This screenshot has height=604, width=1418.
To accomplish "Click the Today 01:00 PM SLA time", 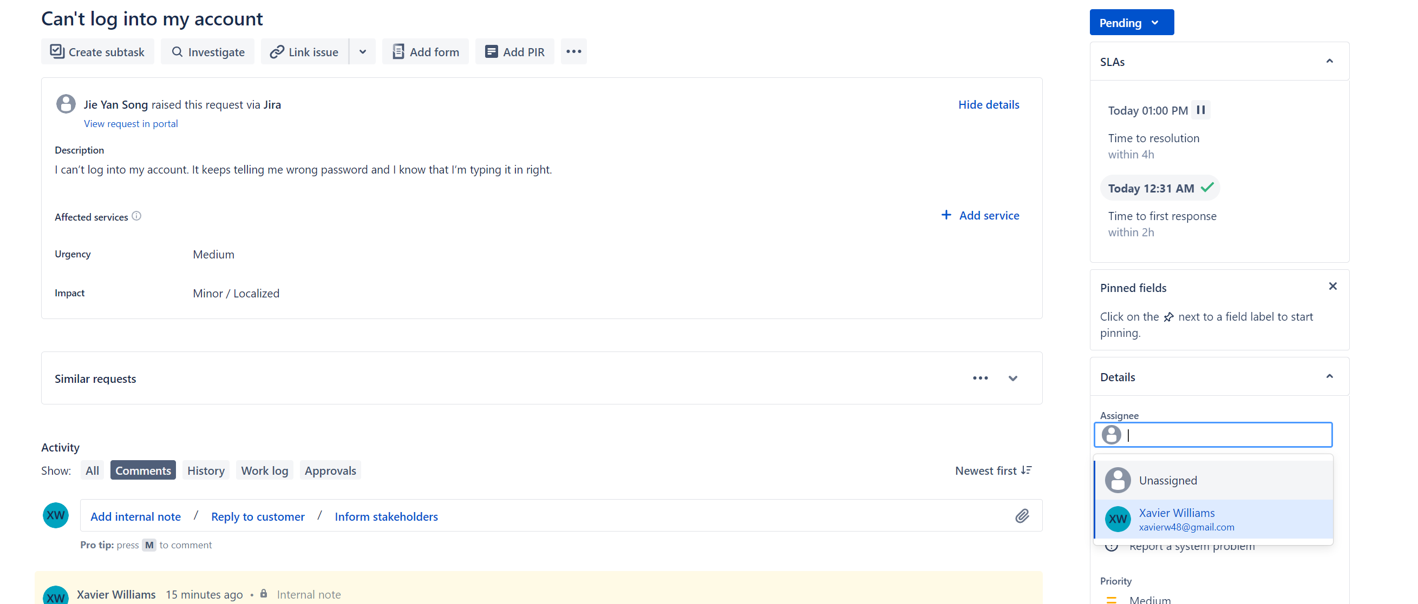I will point(1148,110).
